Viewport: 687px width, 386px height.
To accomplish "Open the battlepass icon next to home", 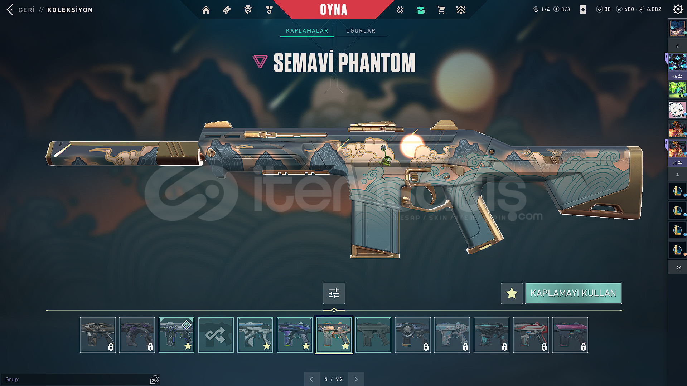I will 227,10.
